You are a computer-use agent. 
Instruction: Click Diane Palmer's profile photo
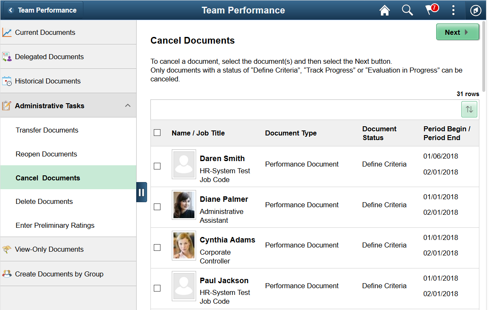184,205
